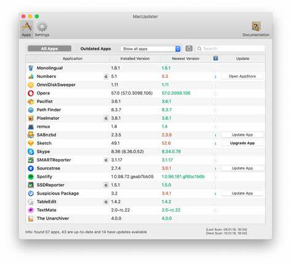Click the TableEdit app icon
This screenshot has width=291, height=264.
(31, 202)
